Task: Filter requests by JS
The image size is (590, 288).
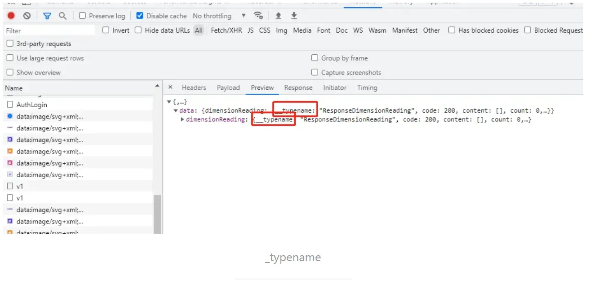Action: [x=250, y=30]
